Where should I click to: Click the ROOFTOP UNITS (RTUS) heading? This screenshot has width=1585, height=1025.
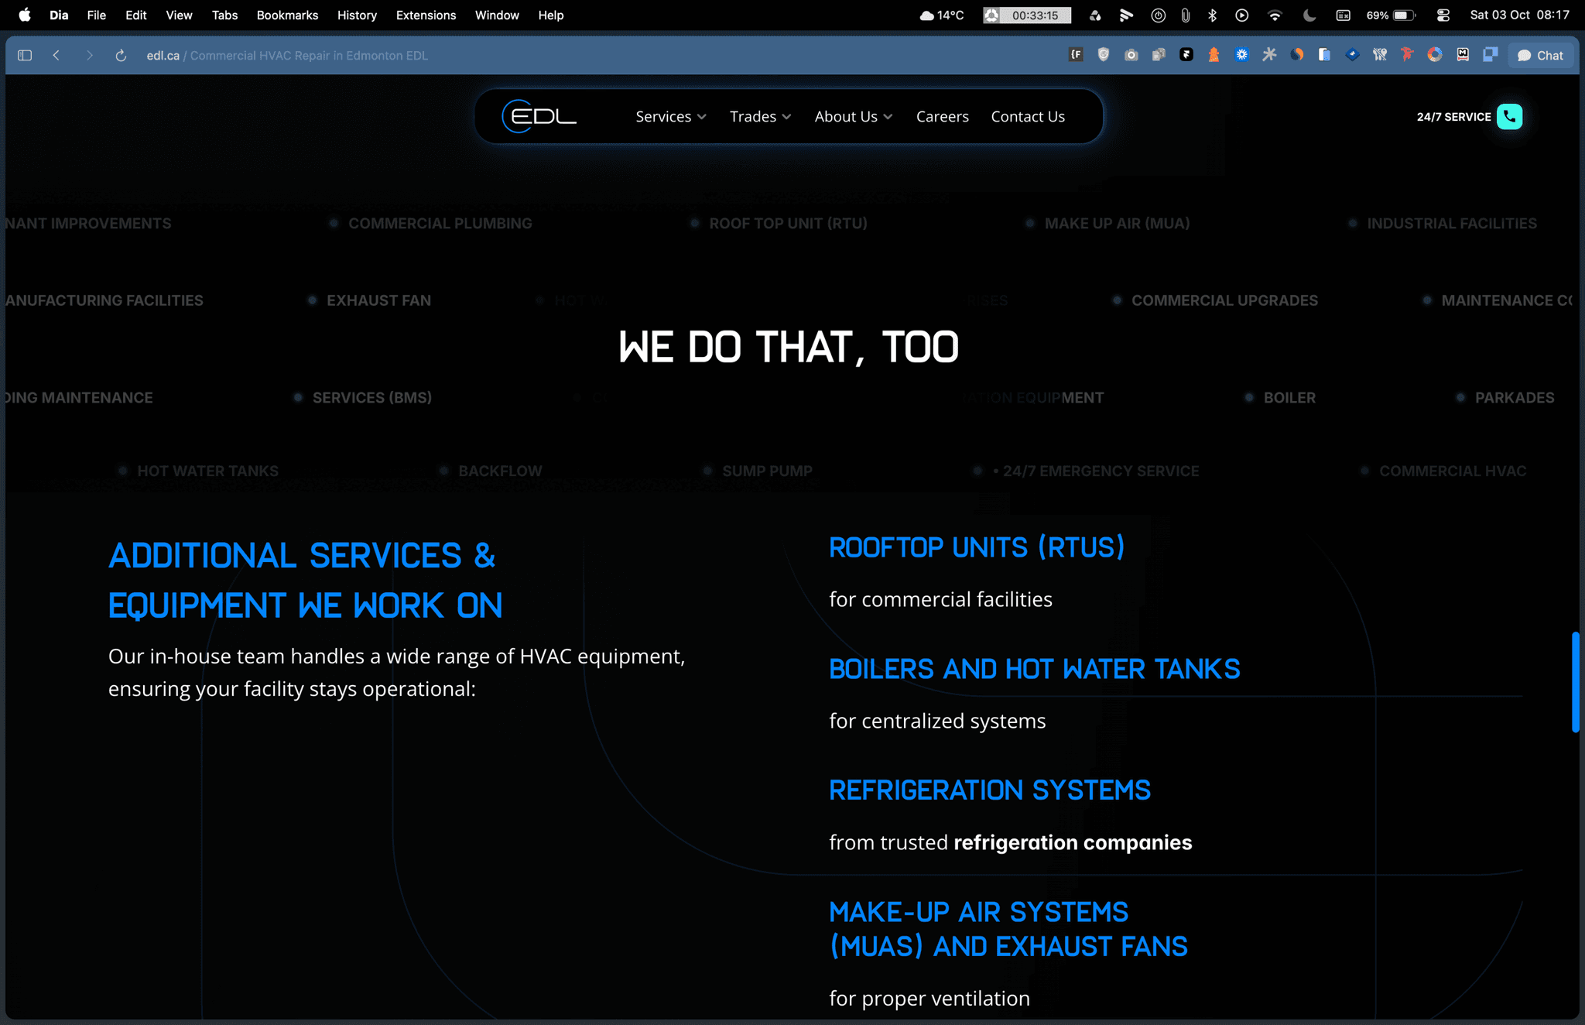pyautogui.click(x=977, y=547)
